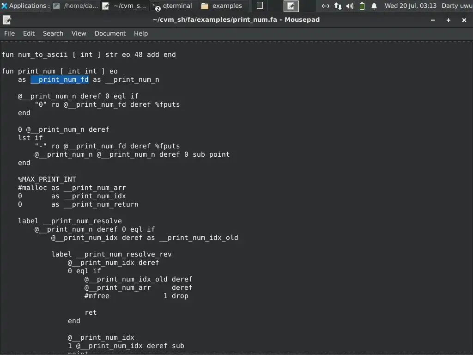The width and height of the screenshot is (473, 355).
Task: Click 'sub point' at end of line
Action: (211, 154)
